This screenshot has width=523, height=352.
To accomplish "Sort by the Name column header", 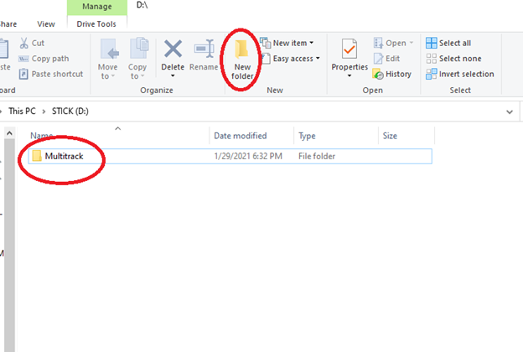I will click(117, 136).
